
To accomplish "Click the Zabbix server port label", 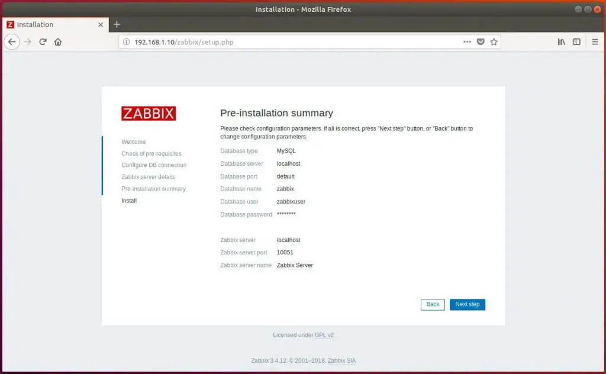I will point(243,252).
